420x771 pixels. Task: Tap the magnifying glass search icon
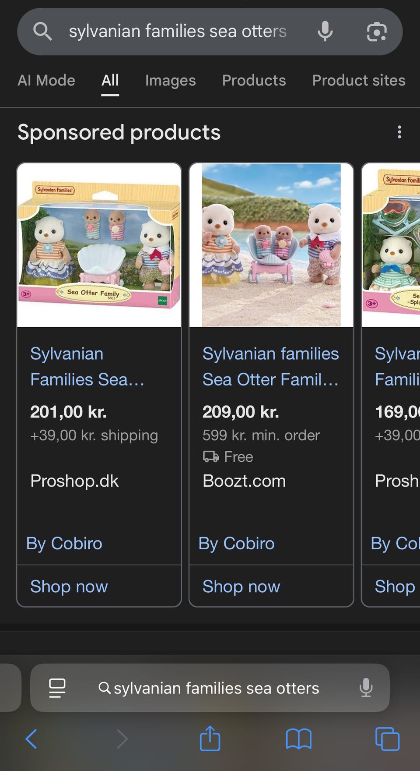[42, 32]
